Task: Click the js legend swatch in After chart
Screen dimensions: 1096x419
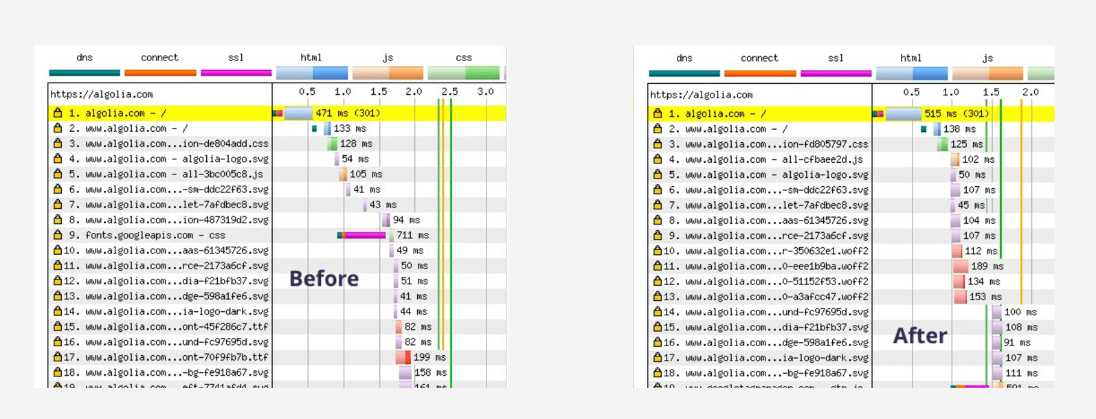Action: click(x=987, y=73)
